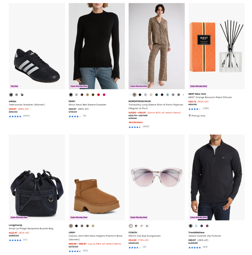
Task: Select the pink DKNY sweater color option
Action: (x=104, y=95)
